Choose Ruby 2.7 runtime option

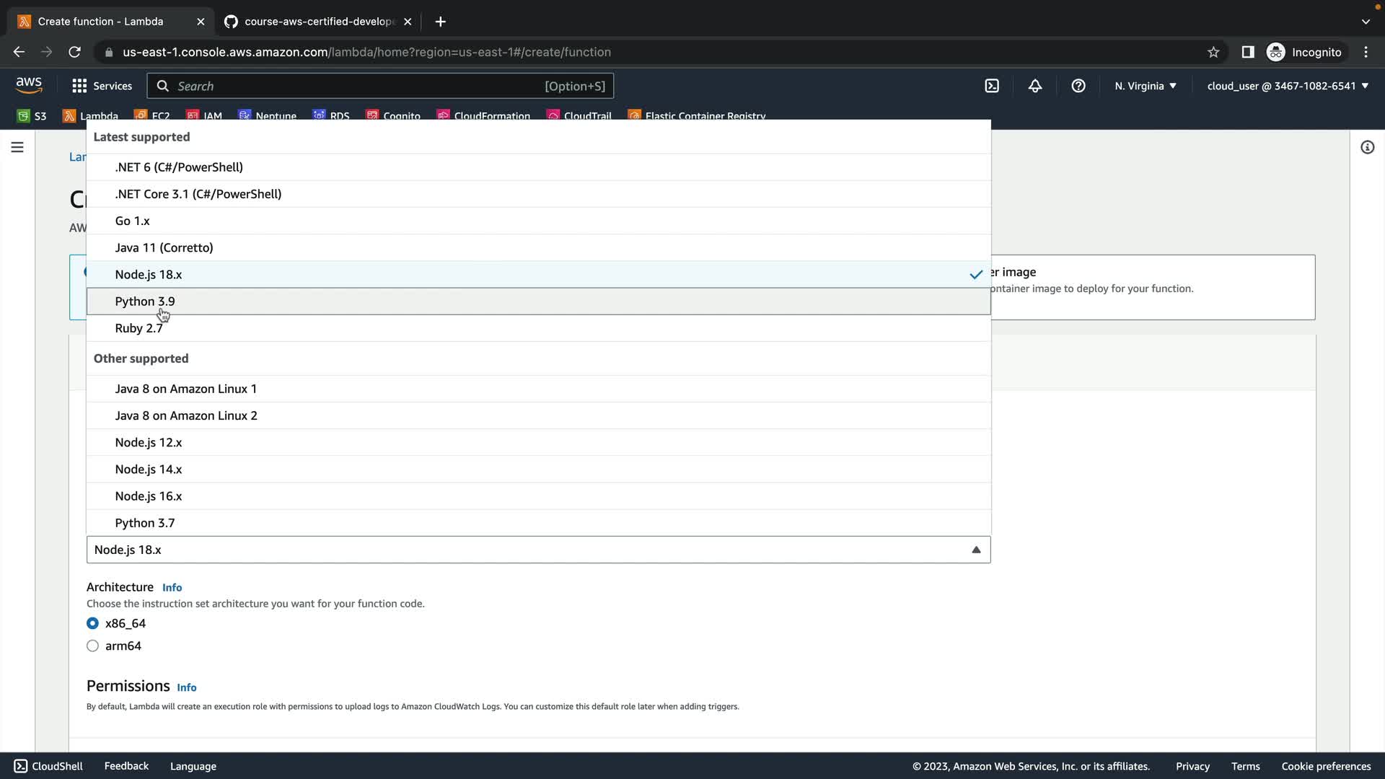click(x=138, y=328)
